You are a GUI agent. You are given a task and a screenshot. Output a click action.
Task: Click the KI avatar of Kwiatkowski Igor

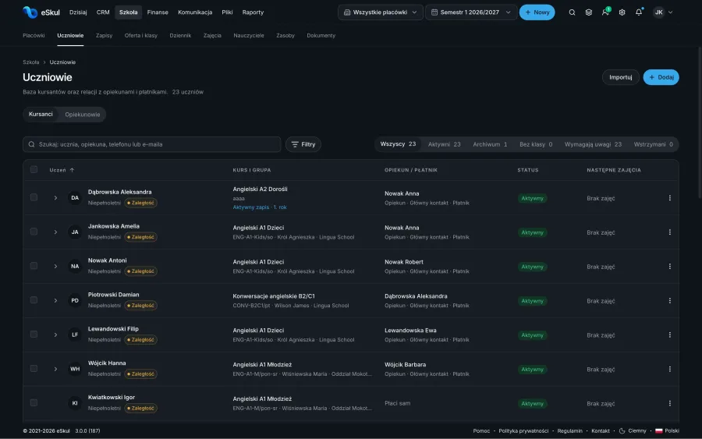point(75,403)
